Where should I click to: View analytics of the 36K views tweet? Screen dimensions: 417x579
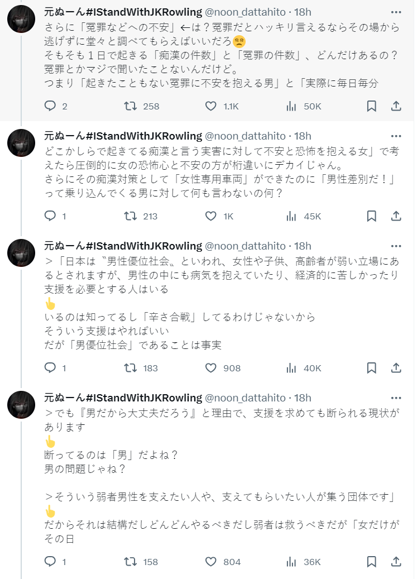click(291, 562)
